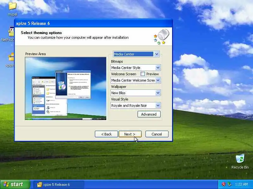Click the Preview Area label

35,54
